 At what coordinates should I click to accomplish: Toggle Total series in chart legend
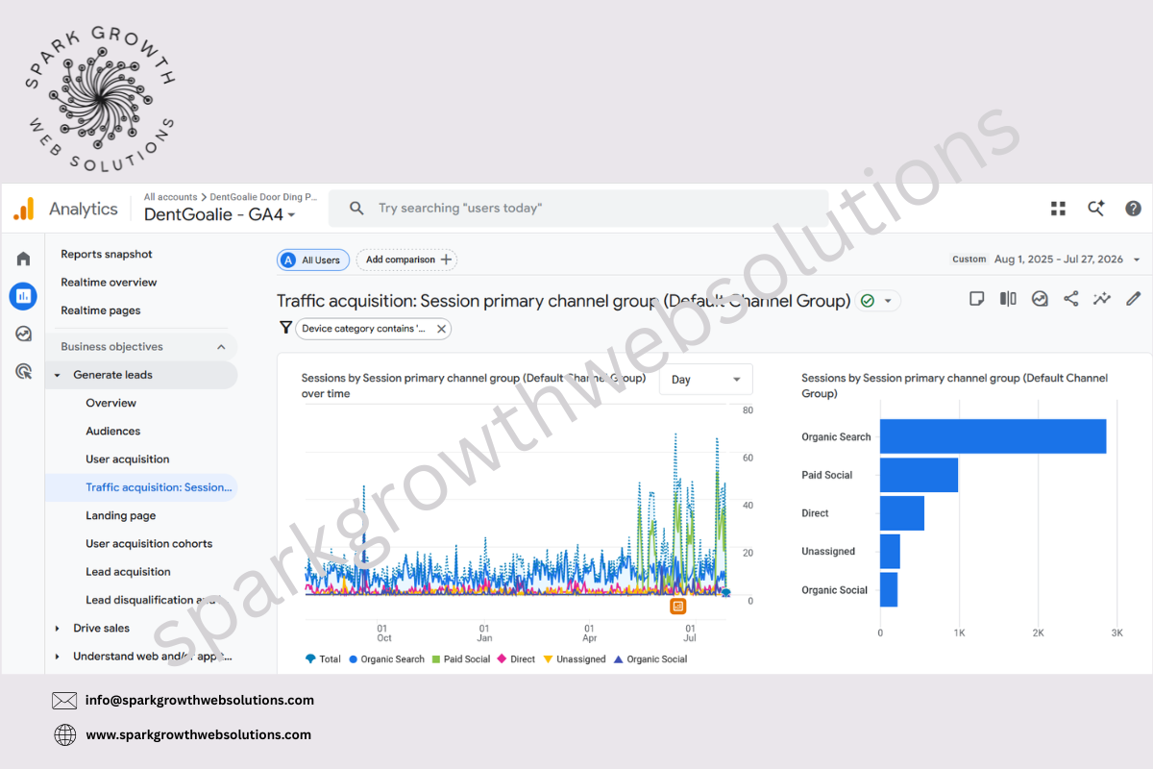[x=323, y=659]
